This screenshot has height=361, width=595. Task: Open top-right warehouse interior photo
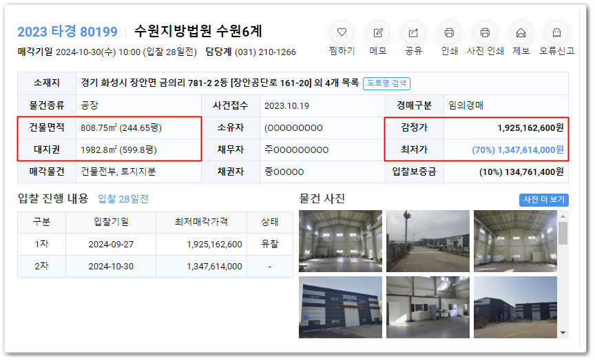click(x=515, y=241)
